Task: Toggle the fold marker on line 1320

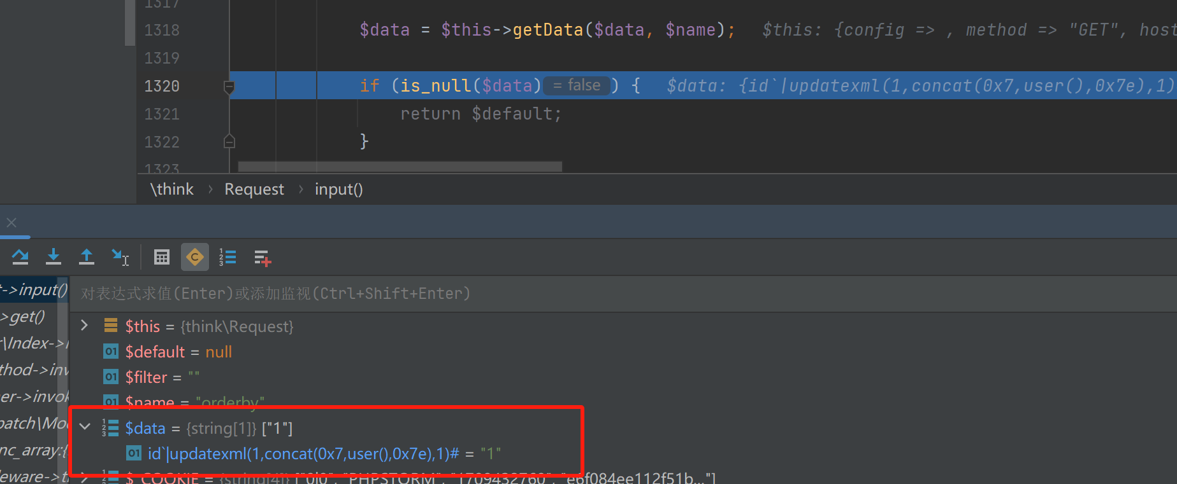Action: 229,86
